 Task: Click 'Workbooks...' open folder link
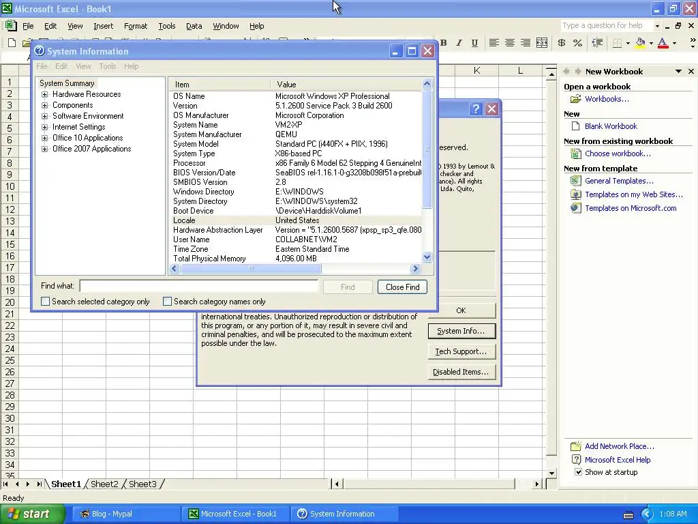pyautogui.click(x=607, y=99)
